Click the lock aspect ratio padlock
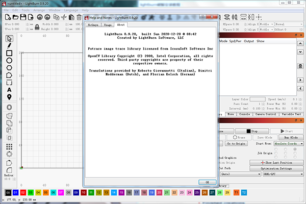306x204 pixels. [x=38, y=26]
